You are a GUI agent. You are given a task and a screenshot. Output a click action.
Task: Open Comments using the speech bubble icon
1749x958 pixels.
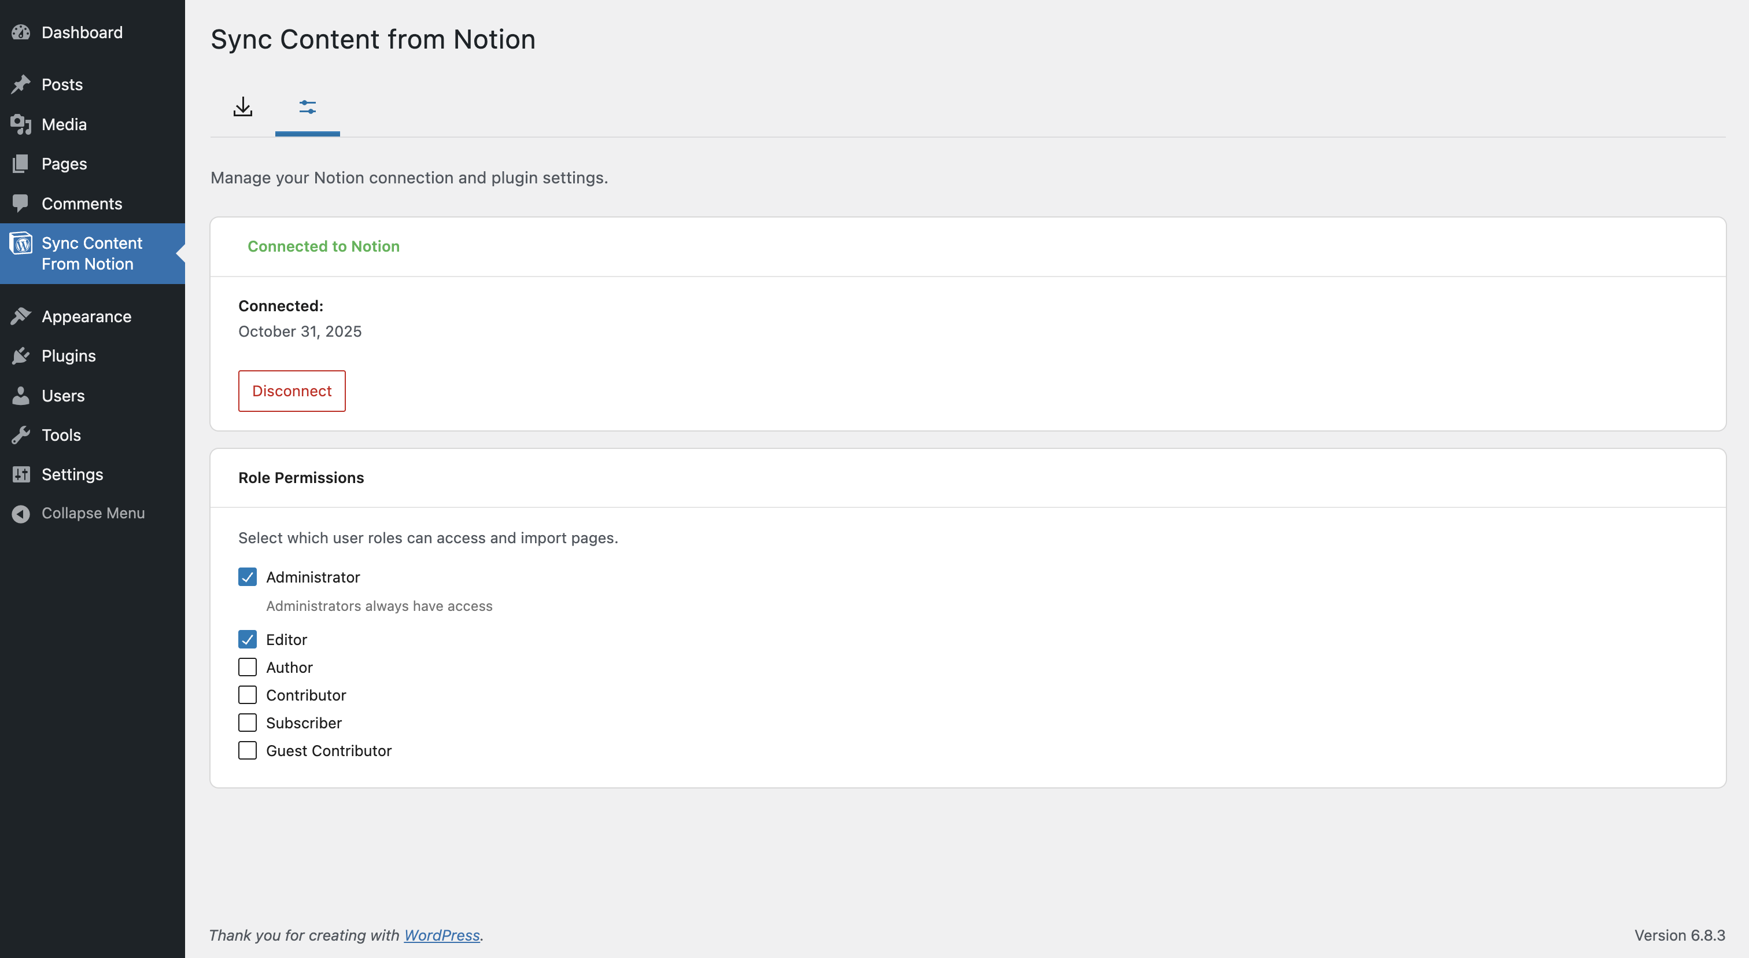(x=21, y=203)
